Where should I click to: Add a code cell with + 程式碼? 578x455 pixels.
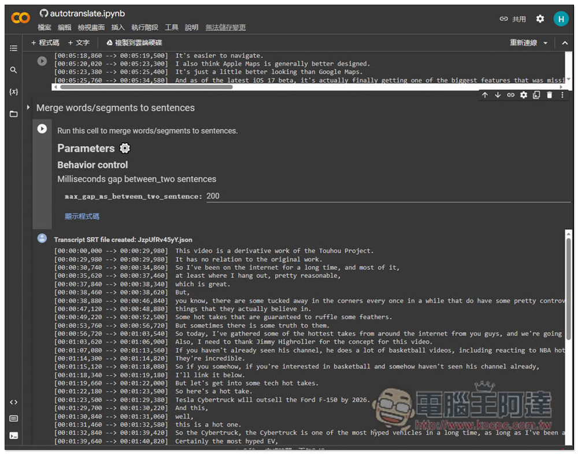[45, 43]
